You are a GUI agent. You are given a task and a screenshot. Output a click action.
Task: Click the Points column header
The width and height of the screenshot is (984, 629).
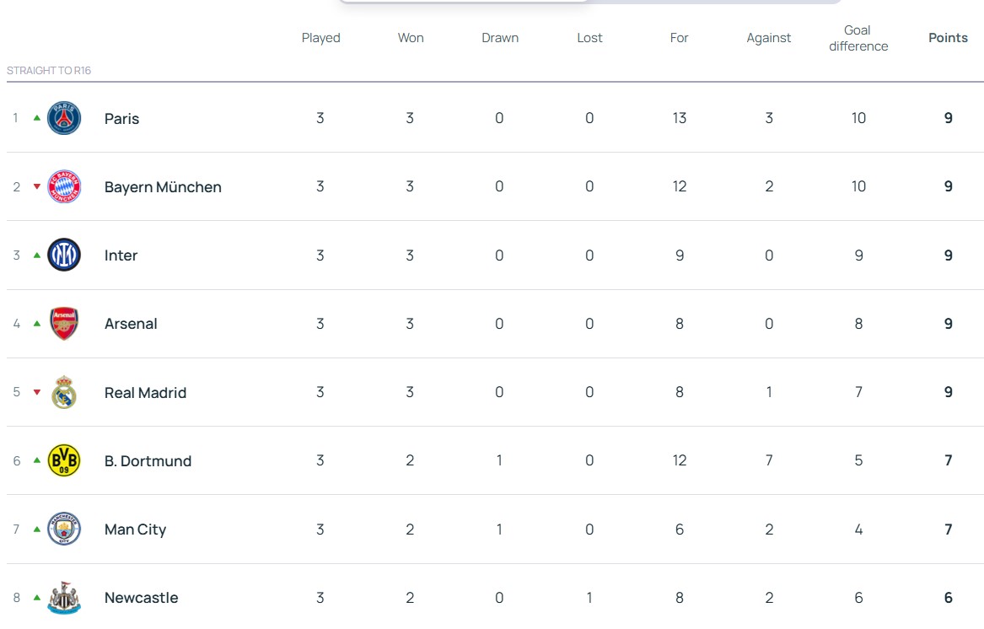948,38
